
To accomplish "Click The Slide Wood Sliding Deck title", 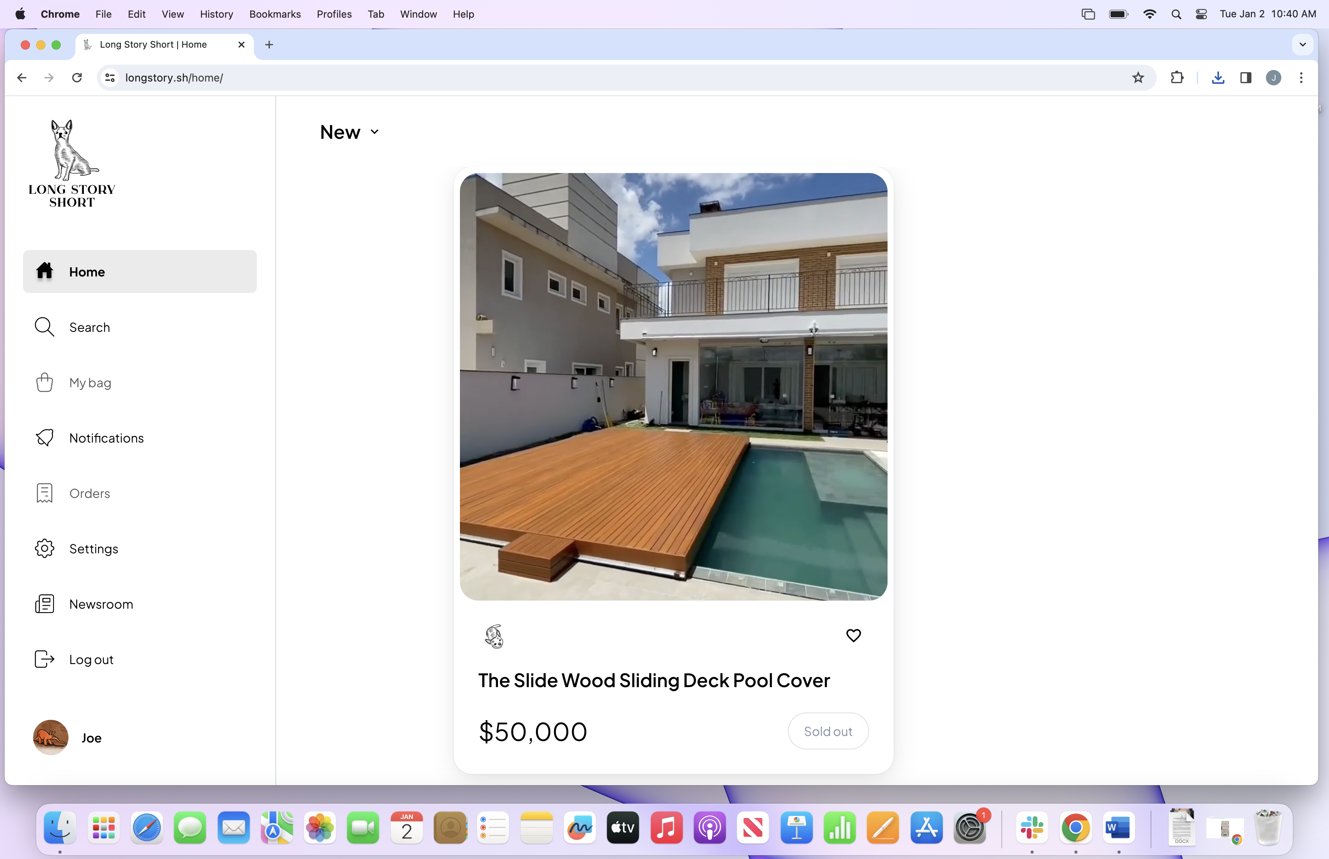I will click(x=654, y=681).
